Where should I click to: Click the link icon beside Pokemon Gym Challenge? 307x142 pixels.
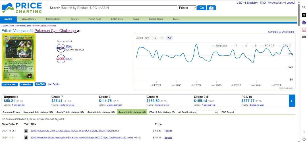tap(78, 31)
